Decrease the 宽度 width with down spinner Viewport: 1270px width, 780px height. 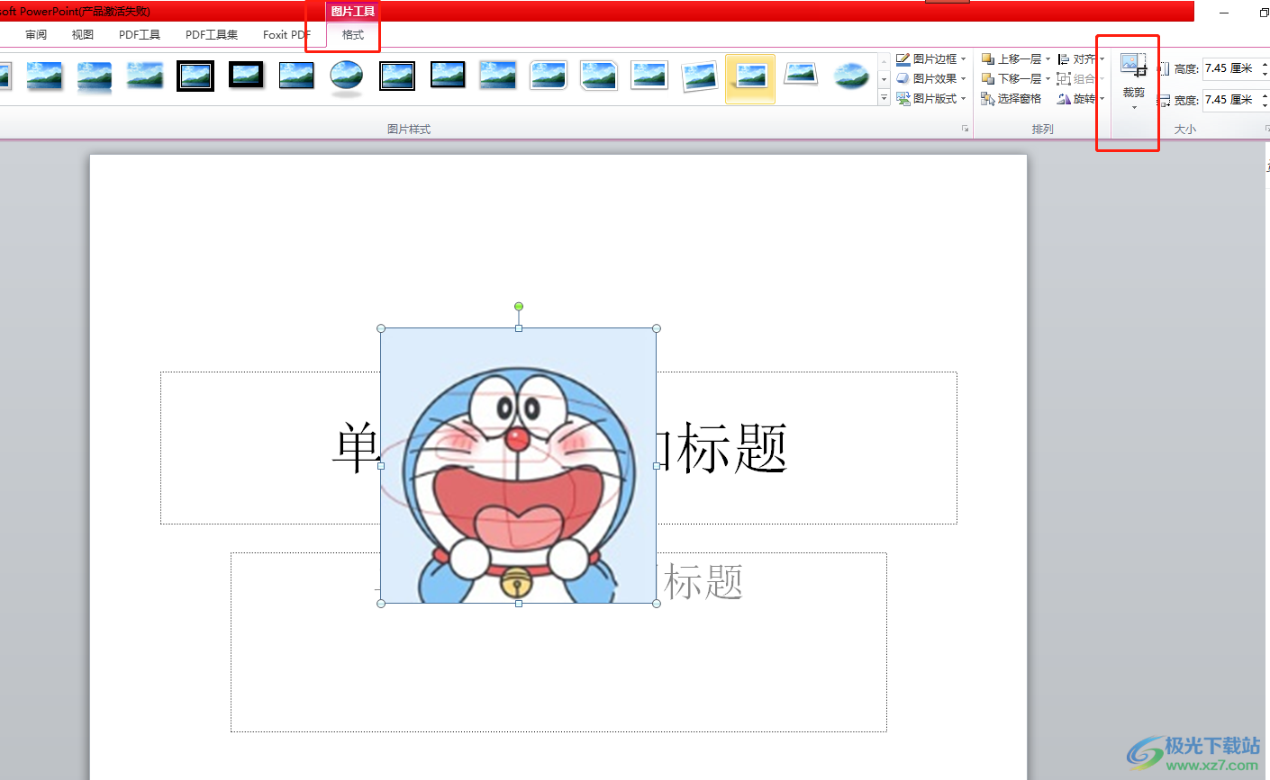tap(1265, 105)
